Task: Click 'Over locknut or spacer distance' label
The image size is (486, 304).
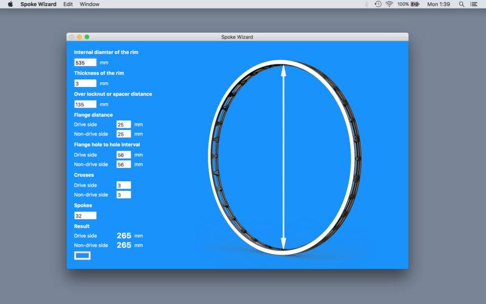Action: click(113, 94)
